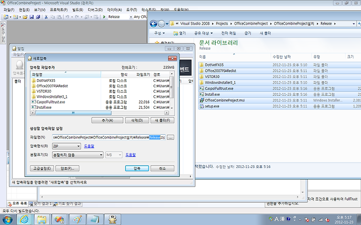Click network signal icon in system tray
The width and height of the screenshot is (361, 225).
coord(320,219)
